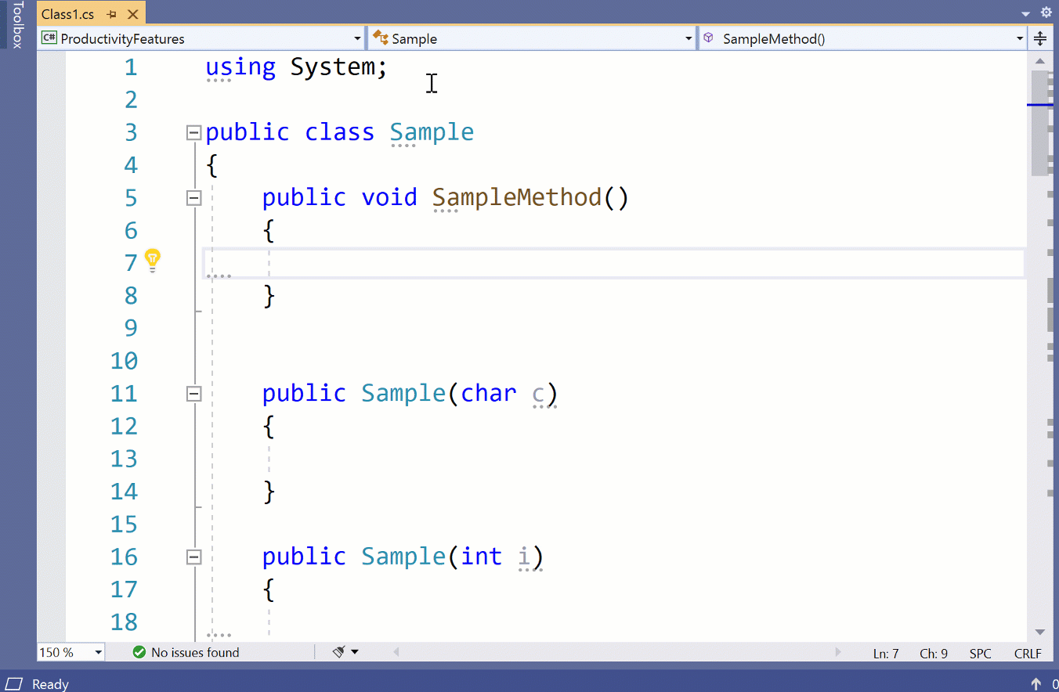
Task: Collapse the SampleMethod outline on line 5
Action: tap(193, 197)
